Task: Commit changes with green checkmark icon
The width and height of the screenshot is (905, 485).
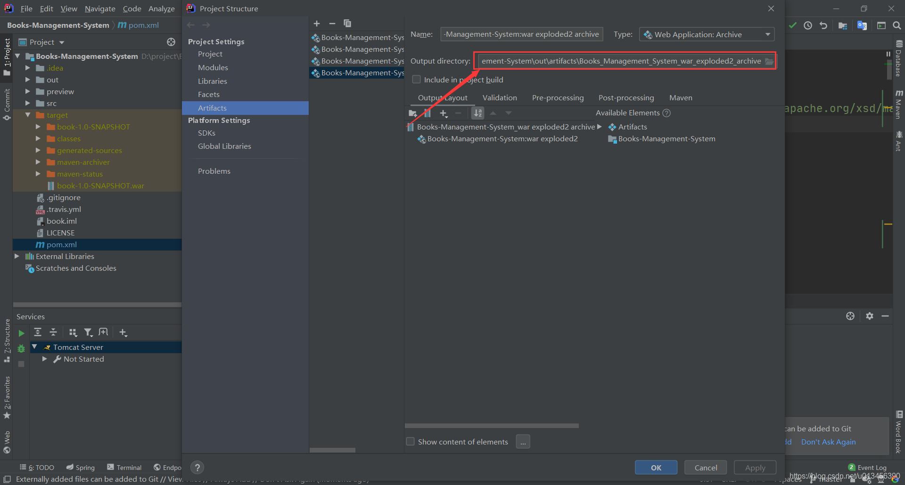Action: coord(793,25)
